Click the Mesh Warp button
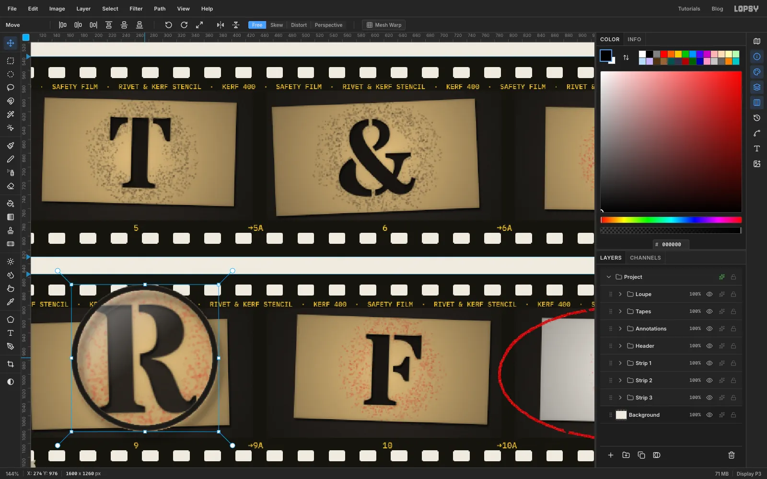 383,25
